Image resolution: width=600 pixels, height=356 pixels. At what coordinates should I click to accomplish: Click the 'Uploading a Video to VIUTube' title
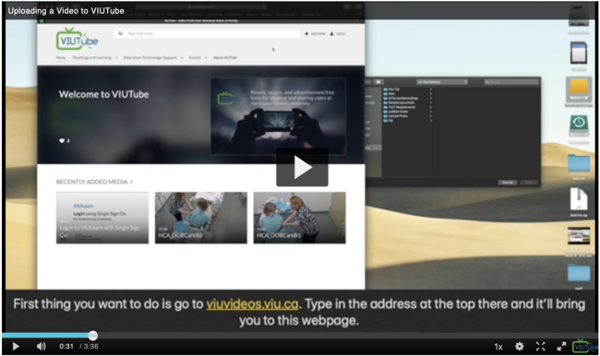[66, 11]
